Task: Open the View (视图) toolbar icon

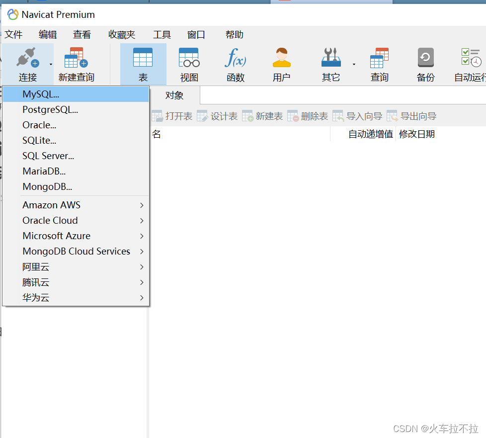Action: click(x=189, y=57)
